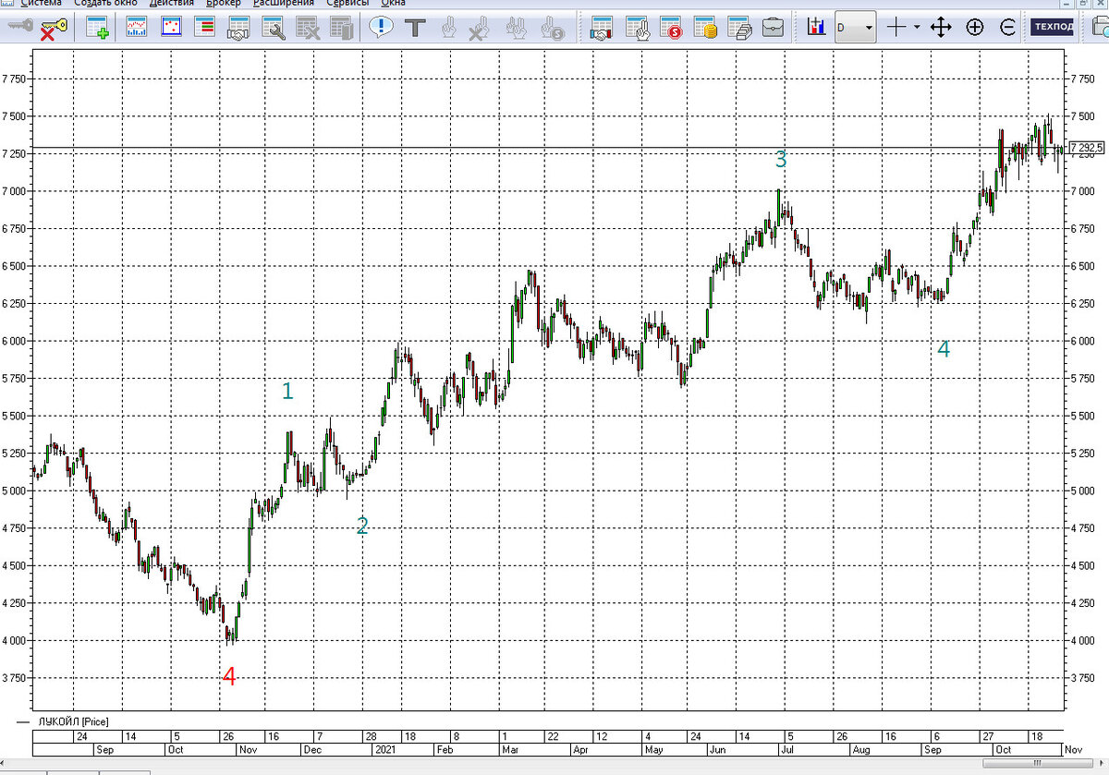
Task: Click the double hands order icon
Action: pyautogui.click(x=518, y=28)
